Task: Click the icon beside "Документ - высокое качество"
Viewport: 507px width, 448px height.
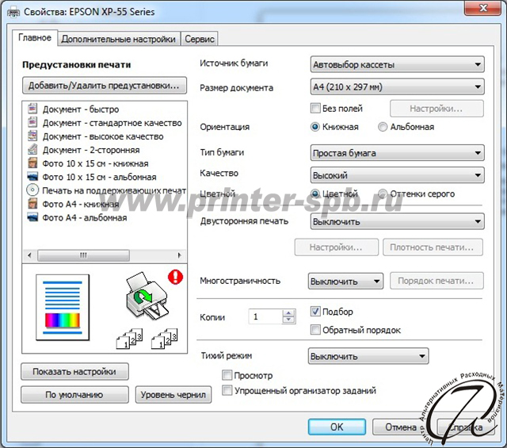Action: [x=32, y=136]
